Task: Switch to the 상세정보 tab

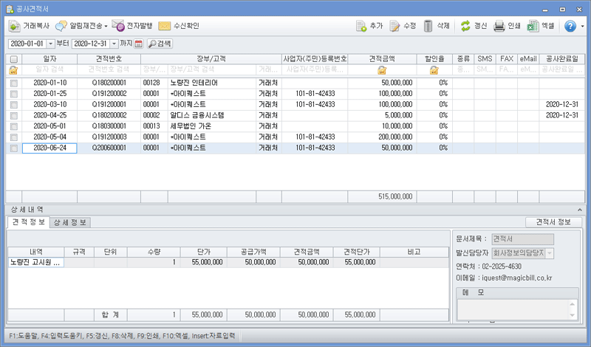Action: tap(72, 222)
